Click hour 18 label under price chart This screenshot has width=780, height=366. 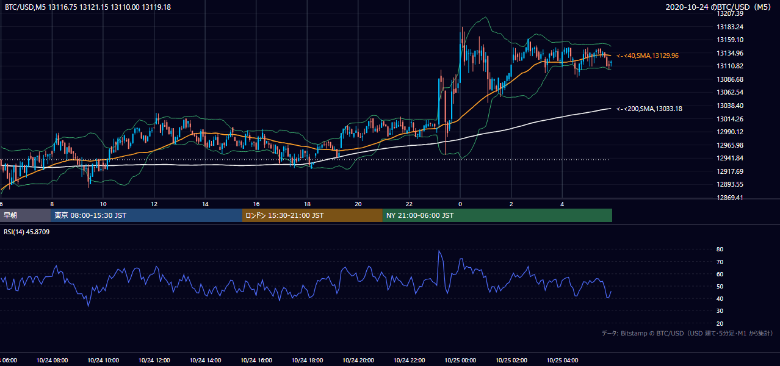click(307, 204)
